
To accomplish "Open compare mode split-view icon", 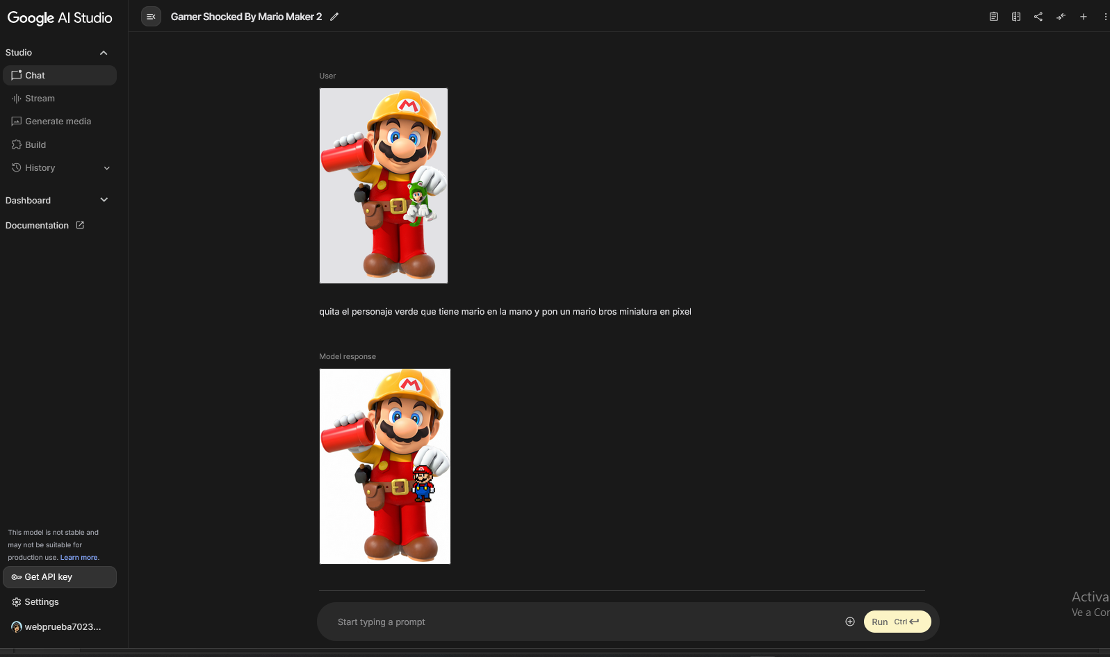I will pyautogui.click(x=1016, y=17).
